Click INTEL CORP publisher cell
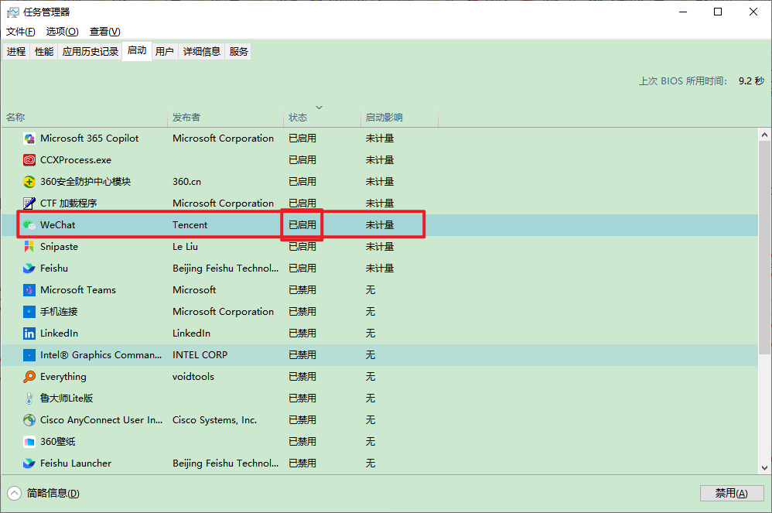 (x=200, y=355)
